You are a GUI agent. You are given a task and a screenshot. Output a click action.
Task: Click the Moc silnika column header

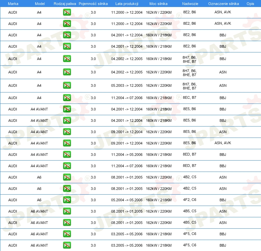[159, 3]
